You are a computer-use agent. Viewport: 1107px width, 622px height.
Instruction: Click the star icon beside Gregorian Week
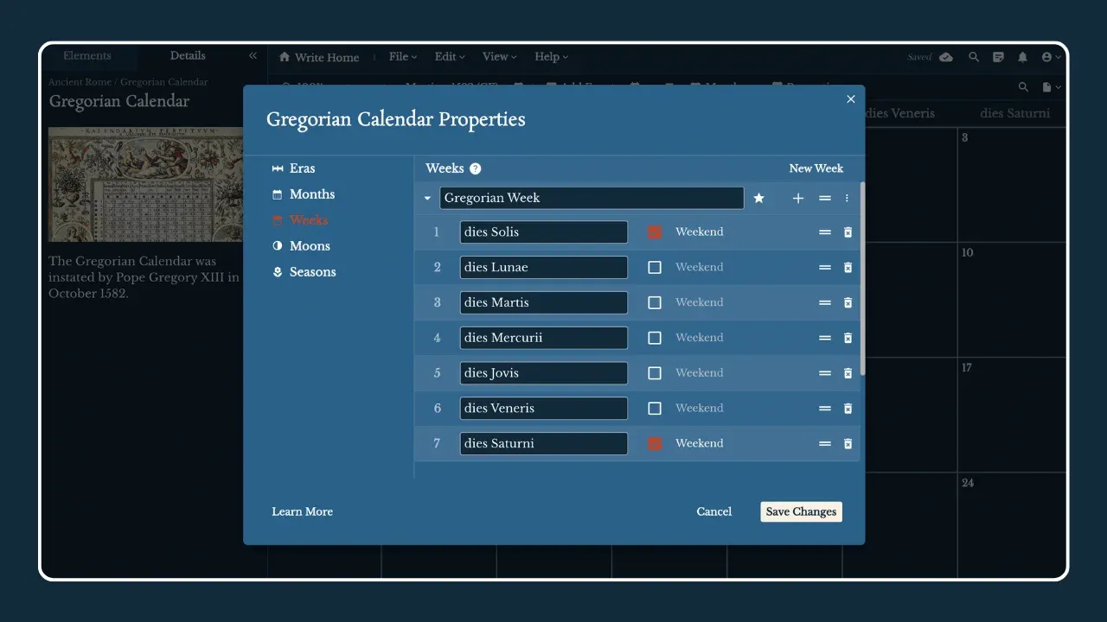pos(758,198)
